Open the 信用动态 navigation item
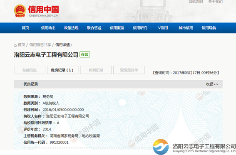Image resolution: width=236 pixels, height=155 pixels. pos(48,28)
